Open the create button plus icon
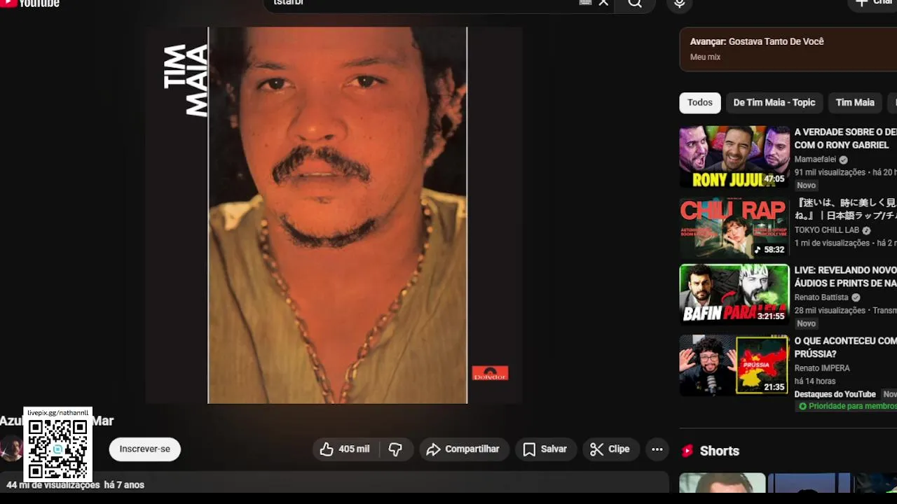The width and height of the screenshot is (897, 504). (x=861, y=3)
